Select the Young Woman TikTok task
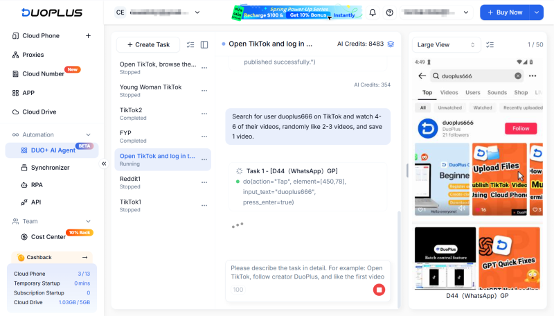 [x=163, y=91]
